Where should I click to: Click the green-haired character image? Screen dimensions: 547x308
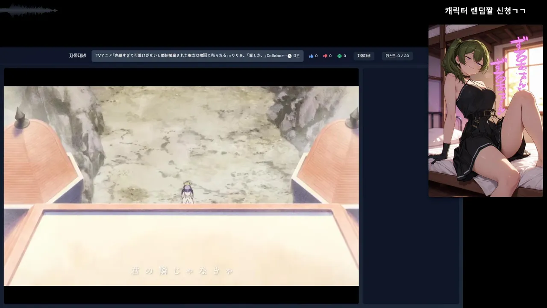pos(485,111)
